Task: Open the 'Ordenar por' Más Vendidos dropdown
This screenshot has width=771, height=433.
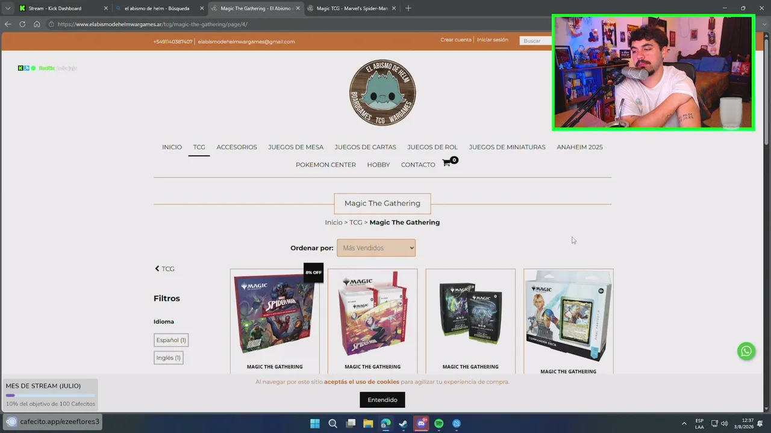Action: click(376, 248)
